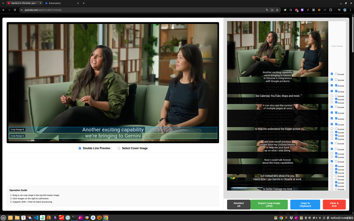View site information icon in the address bar

click(22, 10)
